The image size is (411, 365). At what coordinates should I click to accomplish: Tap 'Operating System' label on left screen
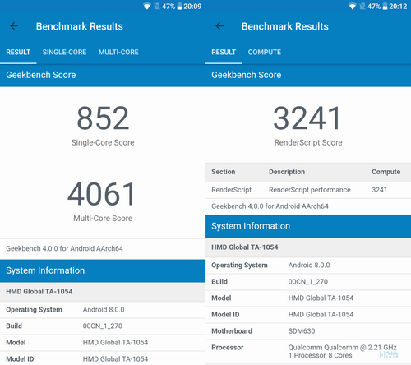click(x=34, y=310)
